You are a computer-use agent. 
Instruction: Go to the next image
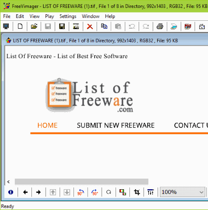[x=38, y=192]
